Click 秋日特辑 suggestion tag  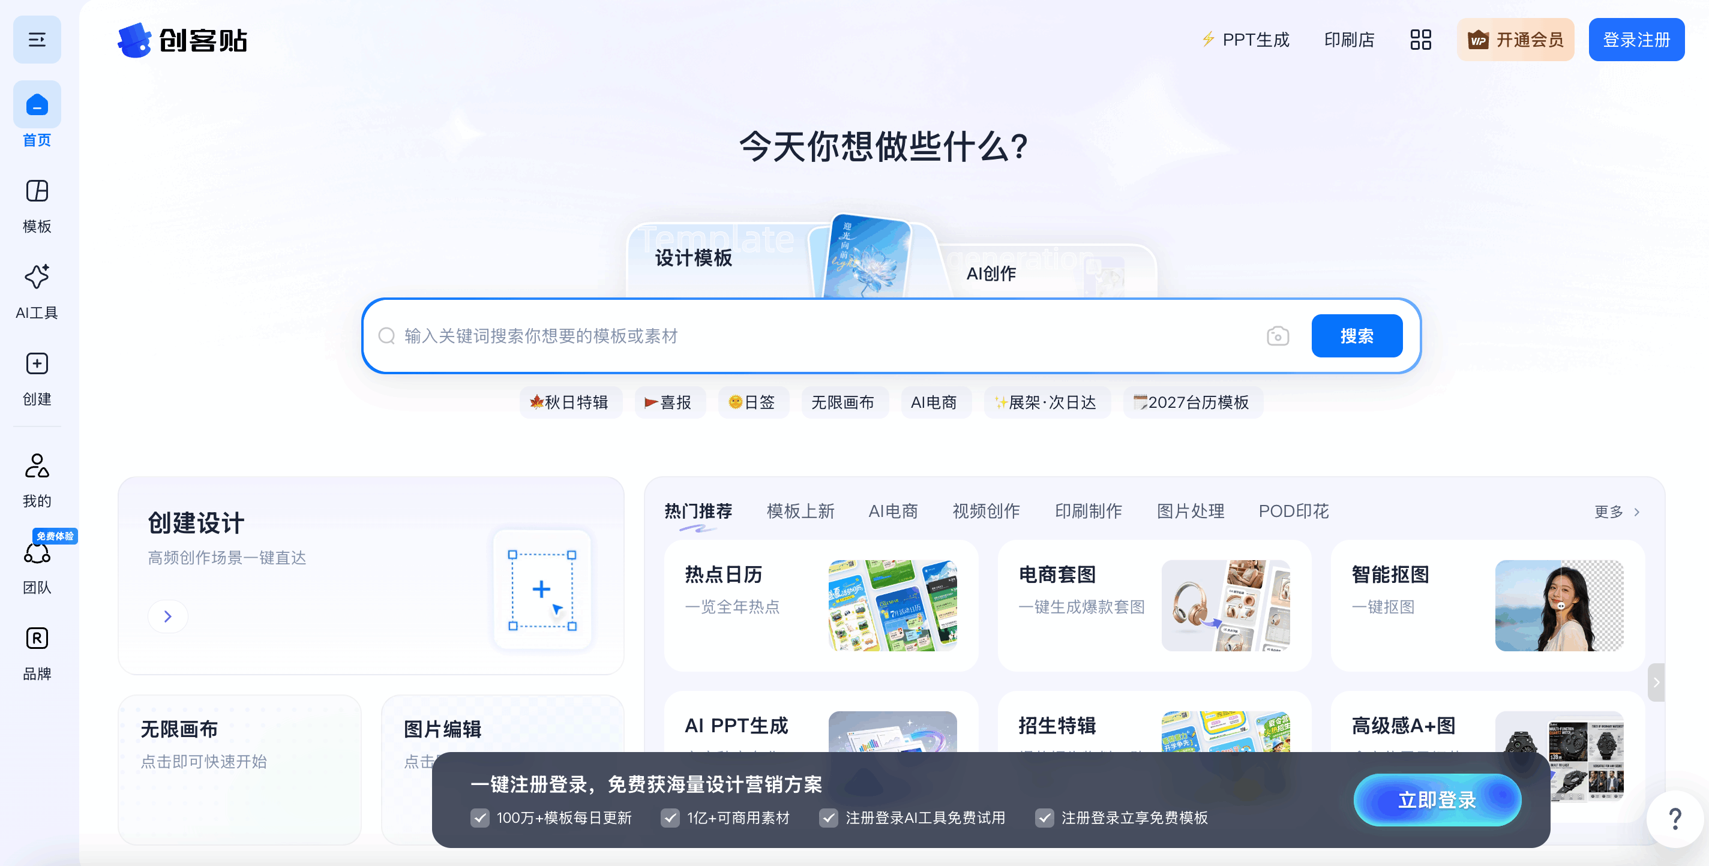[570, 402]
